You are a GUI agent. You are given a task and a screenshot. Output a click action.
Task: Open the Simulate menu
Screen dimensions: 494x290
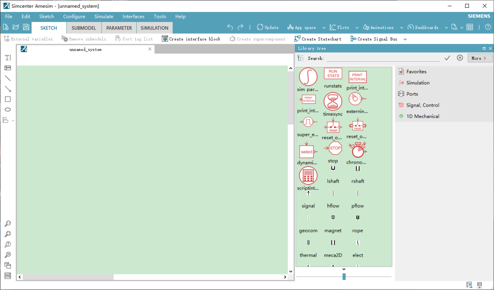click(103, 16)
